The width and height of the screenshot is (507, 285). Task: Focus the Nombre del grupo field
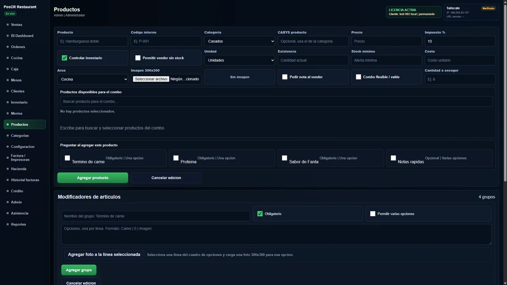pyautogui.click(x=156, y=216)
